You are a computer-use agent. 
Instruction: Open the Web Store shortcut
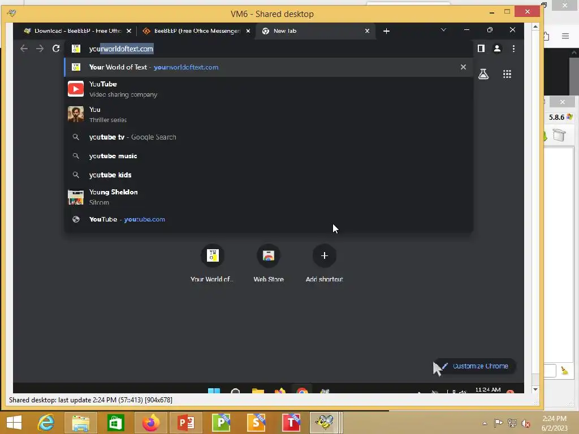tap(269, 263)
